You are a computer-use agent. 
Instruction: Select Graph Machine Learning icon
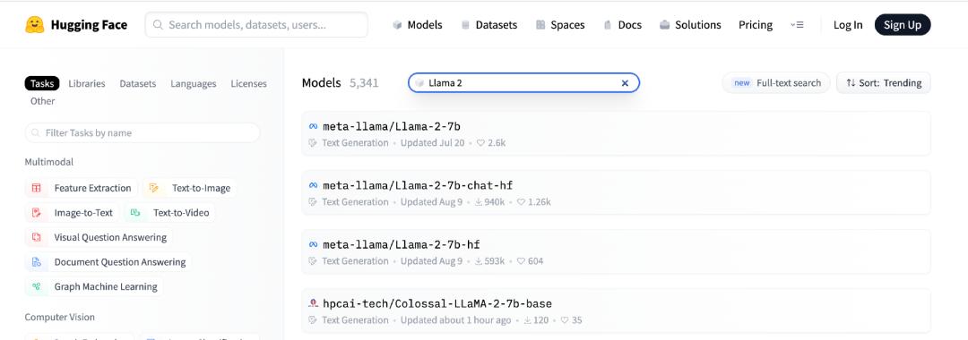pos(37,286)
